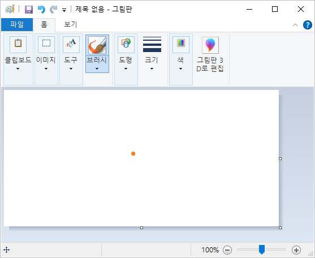Expand the 크기 dropdown arrow
315x258 pixels.
(152, 68)
